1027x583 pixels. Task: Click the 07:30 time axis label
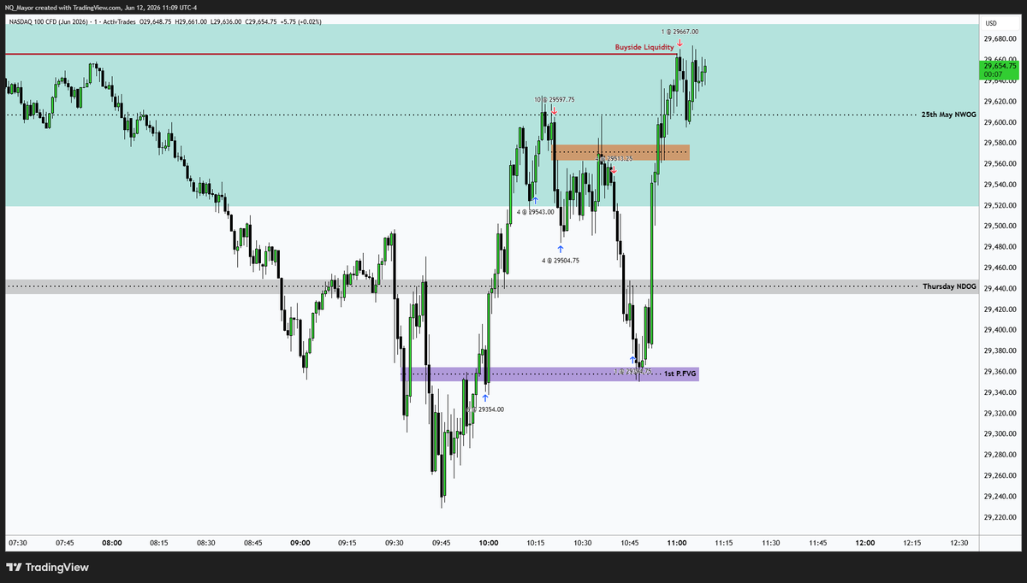click(17, 543)
